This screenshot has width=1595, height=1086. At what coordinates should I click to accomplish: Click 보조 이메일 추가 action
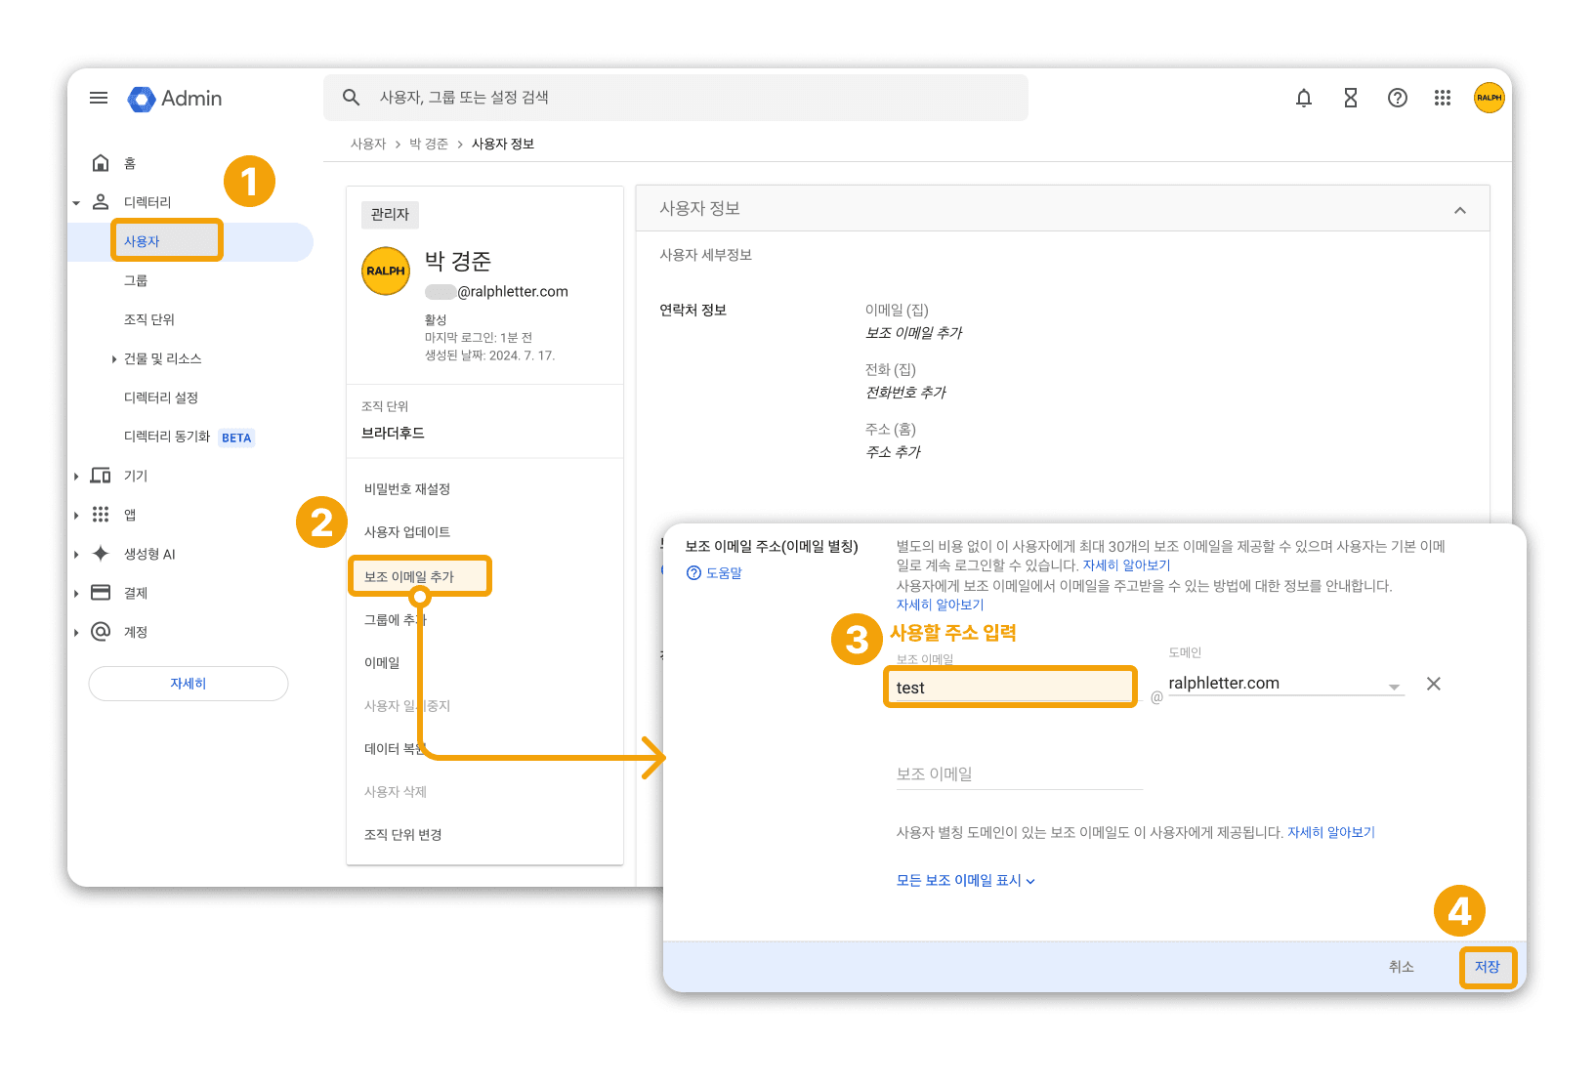409,577
